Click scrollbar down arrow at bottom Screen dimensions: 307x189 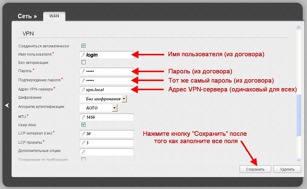click(299, 160)
